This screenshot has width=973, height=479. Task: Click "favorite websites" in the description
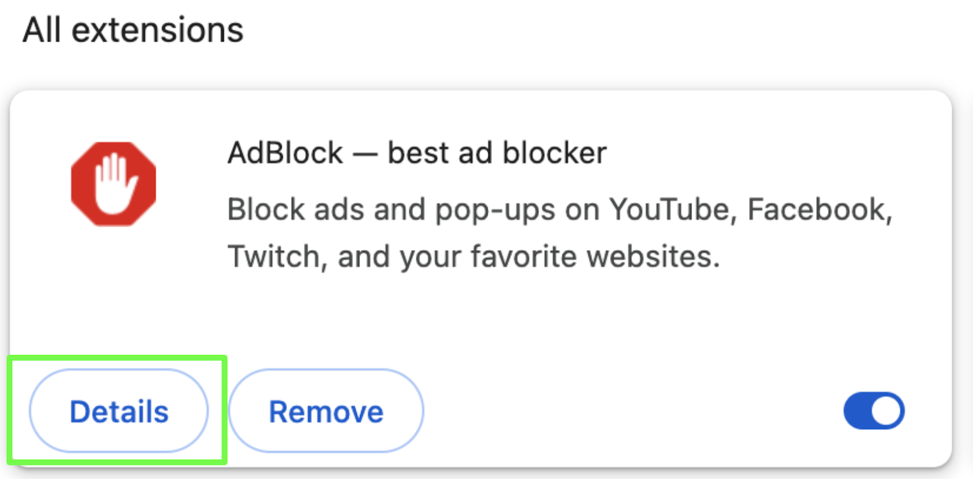pos(595,256)
